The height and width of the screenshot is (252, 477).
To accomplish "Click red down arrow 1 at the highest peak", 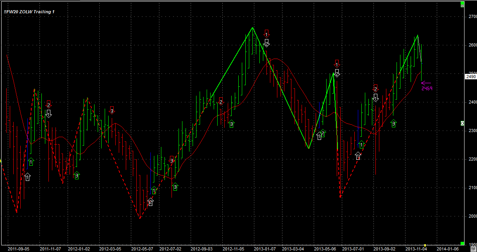I will pyautogui.click(x=266, y=34).
